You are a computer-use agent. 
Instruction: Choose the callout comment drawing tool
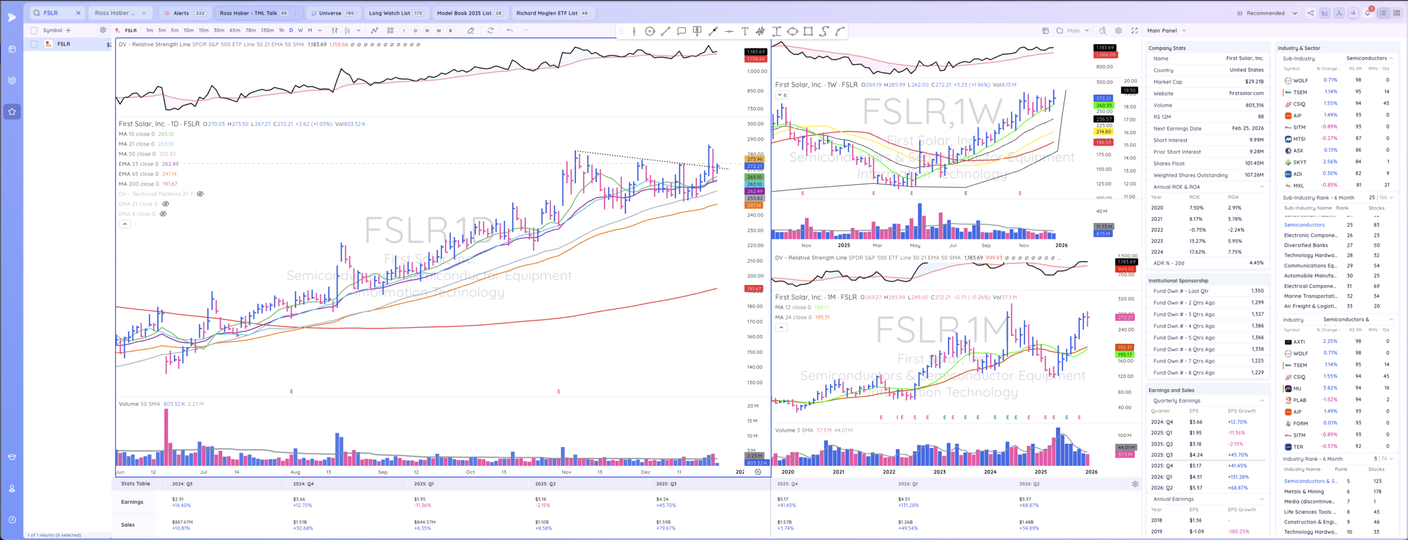point(681,31)
